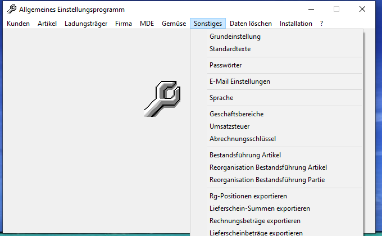Open the Firma menu
Viewport: 382px width, 236px height.
pyautogui.click(x=124, y=24)
